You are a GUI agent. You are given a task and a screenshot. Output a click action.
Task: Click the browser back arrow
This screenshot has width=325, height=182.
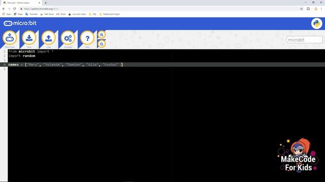4,9
